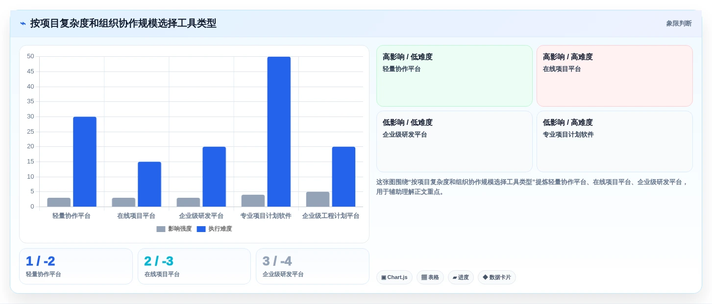Click the blue 执行难度 bar for 企业级工程计划平台

344,177
